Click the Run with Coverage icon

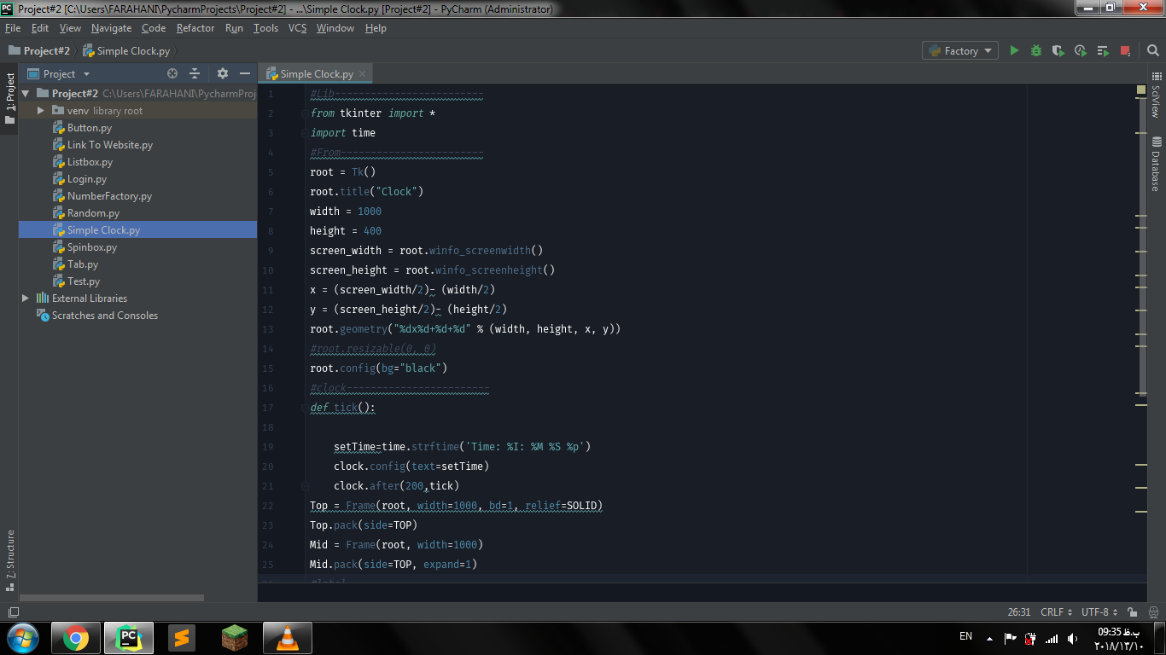click(x=1058, y=51)
